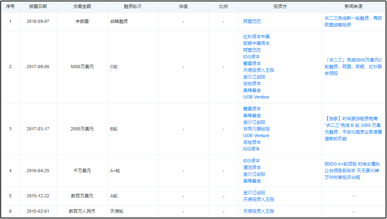Open 清流资本 investor link

(252, 167)
